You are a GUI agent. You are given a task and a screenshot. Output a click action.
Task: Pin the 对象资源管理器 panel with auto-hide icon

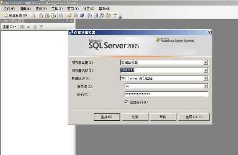coord(67,20)
